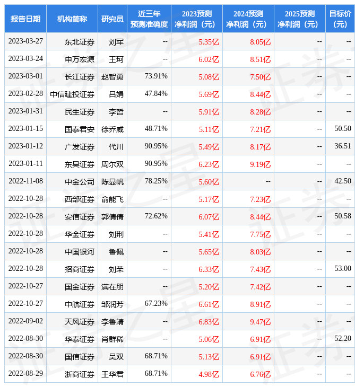This screenshot has width=355, height=387.
Task: Click researcher name 赵智勇
Action: pos(112,77)
